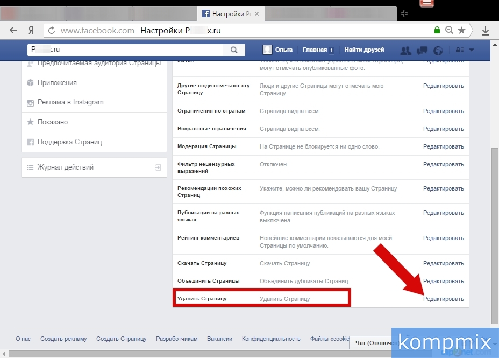The height and width of the screenshot is (358, 499).
Task: Edit Ограничения по странам setting
Action: tap(443, 111)
